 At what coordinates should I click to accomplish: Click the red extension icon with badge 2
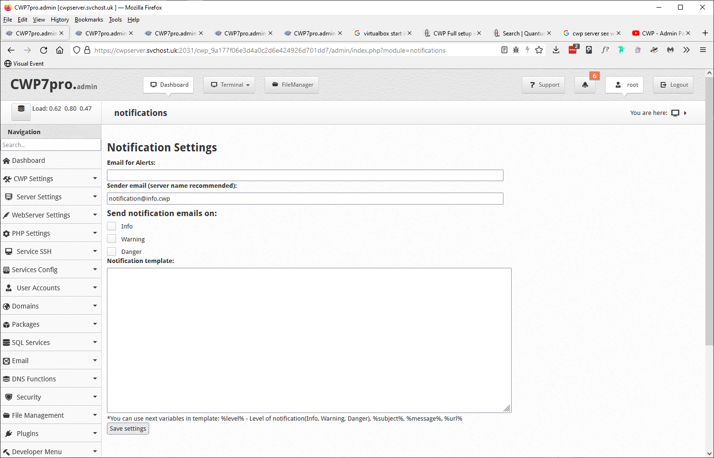point(573,49)
